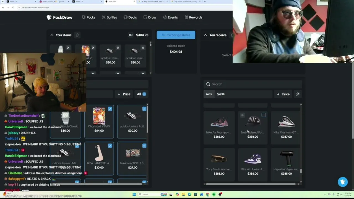
Task: Open Google Chrome from the taskbar
Action: coord(208,195)
